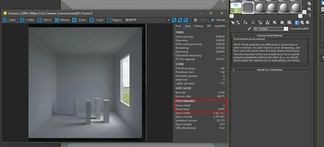Open the History tab
This screenshot has height=147, width=324.
coord(199,26)
